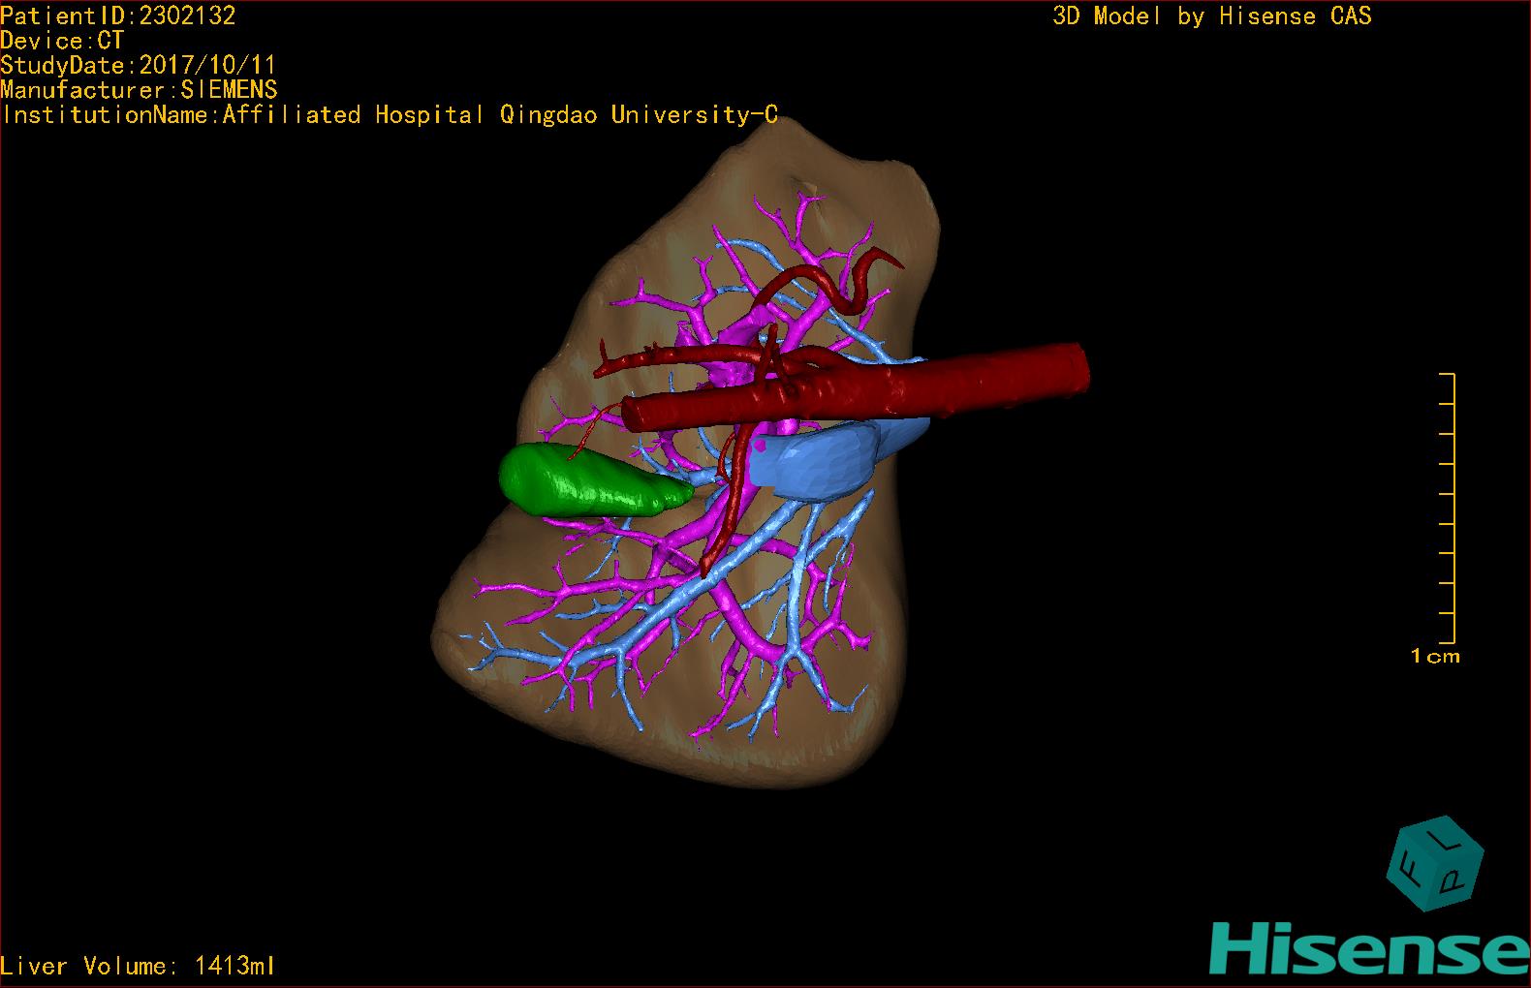Click the vertical scale ruler
1531x988 pixels.
point(1448,508)
